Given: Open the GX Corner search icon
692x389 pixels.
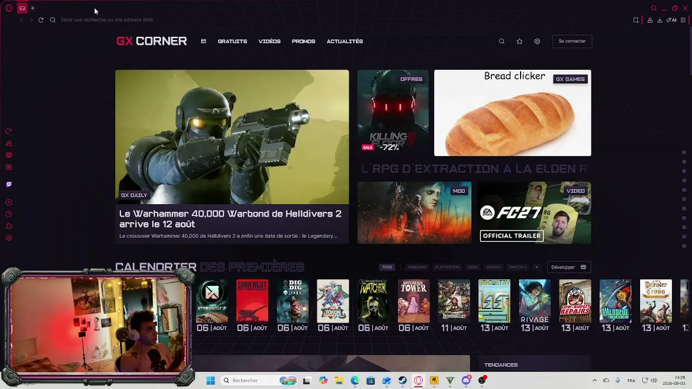Looking at the screenshot, I should [x=502, y=41].
